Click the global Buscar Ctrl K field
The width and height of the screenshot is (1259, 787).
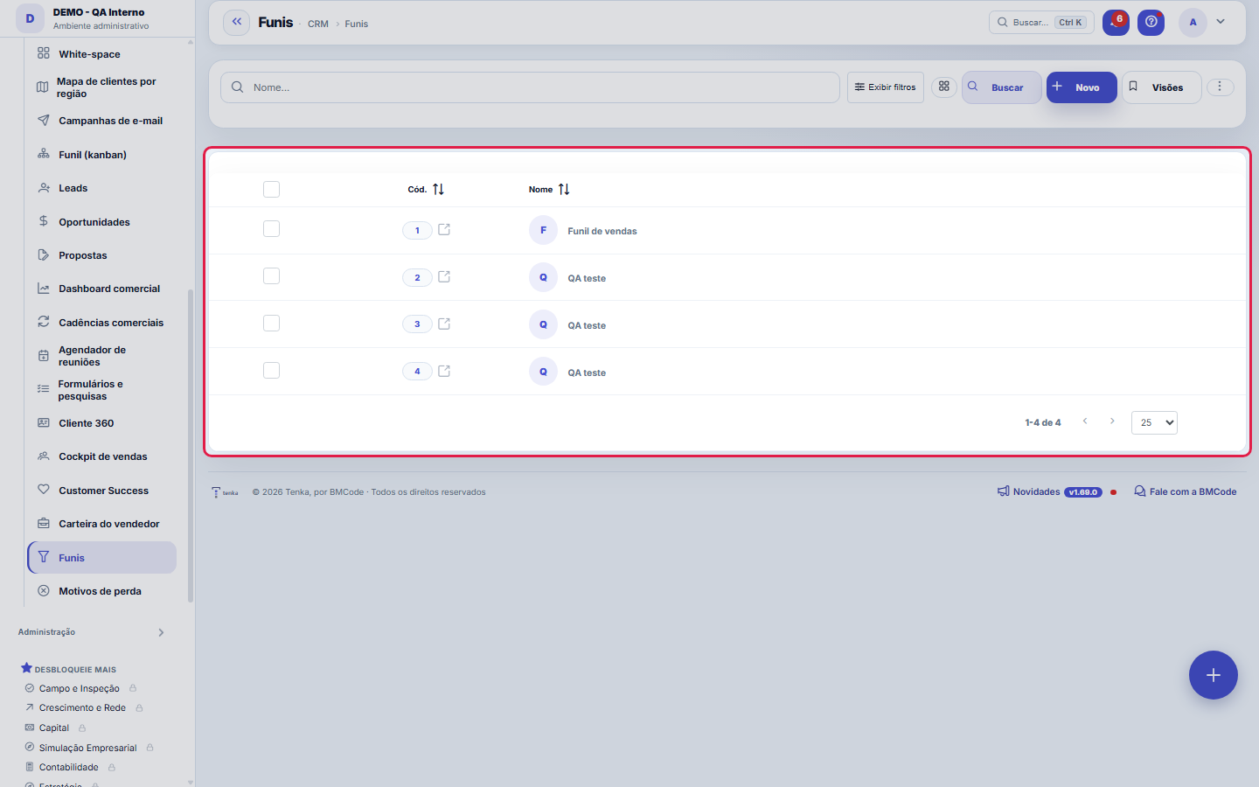click(1041, 23)
